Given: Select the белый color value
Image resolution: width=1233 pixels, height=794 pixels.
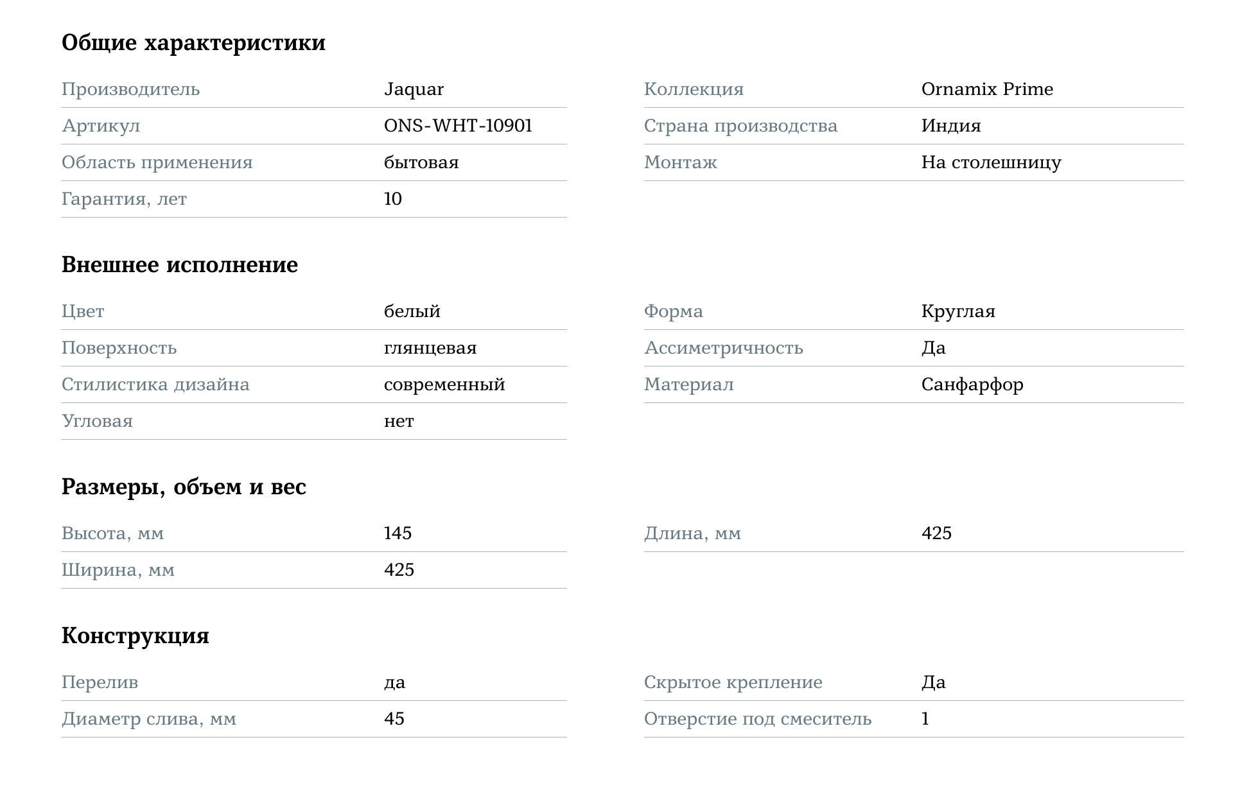Looking at the screenshot, I should tap(412, 311).
